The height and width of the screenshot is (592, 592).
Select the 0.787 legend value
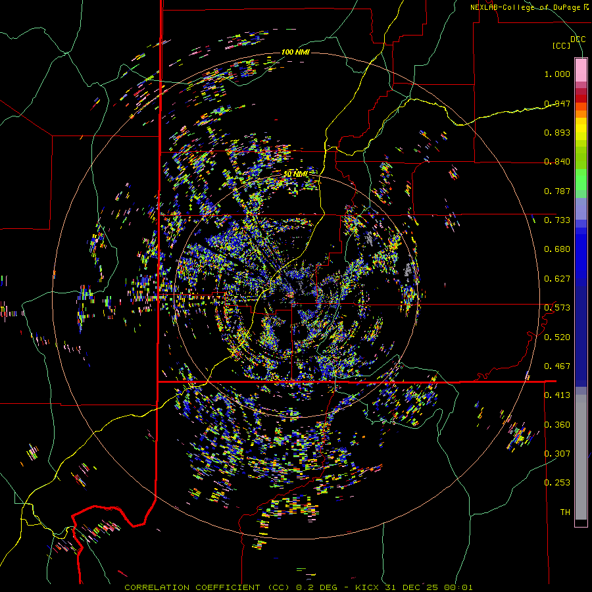tap(557, 191)
